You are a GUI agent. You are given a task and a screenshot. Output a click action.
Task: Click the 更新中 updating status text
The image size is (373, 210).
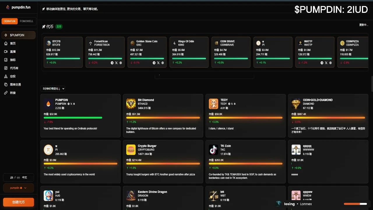pyautogui.click(x=364, y=25)
